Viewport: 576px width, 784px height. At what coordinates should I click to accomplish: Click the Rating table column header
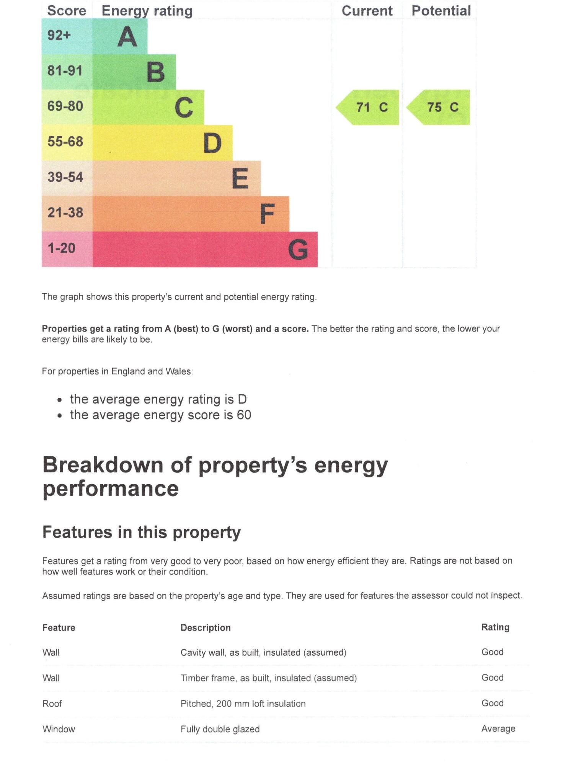click(x=495, y=627)
